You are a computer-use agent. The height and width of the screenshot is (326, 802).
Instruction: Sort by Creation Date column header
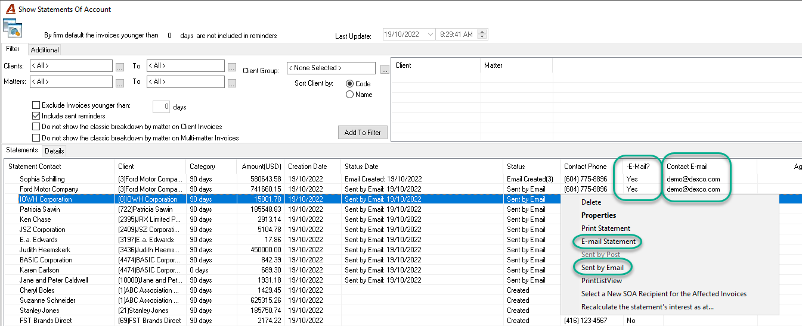coord(312,167)
